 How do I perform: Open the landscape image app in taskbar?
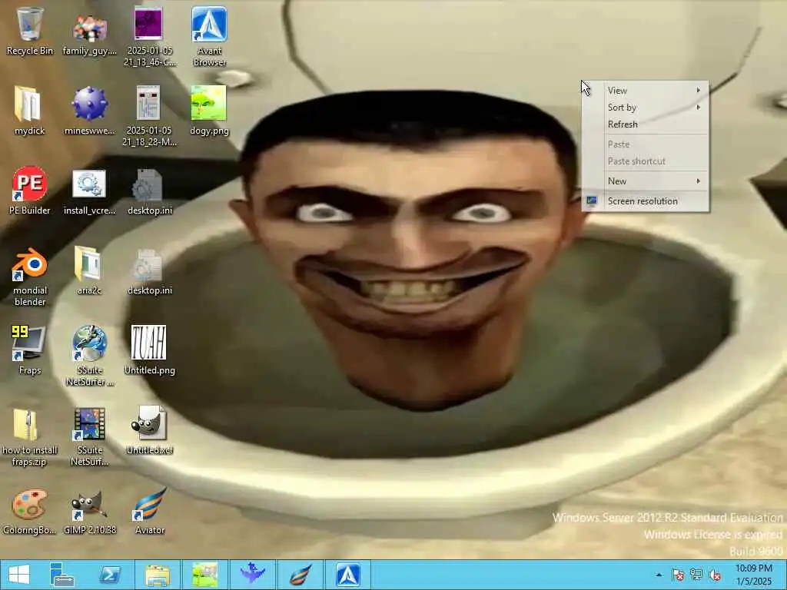pyautogui.click(x=204, y=575)
